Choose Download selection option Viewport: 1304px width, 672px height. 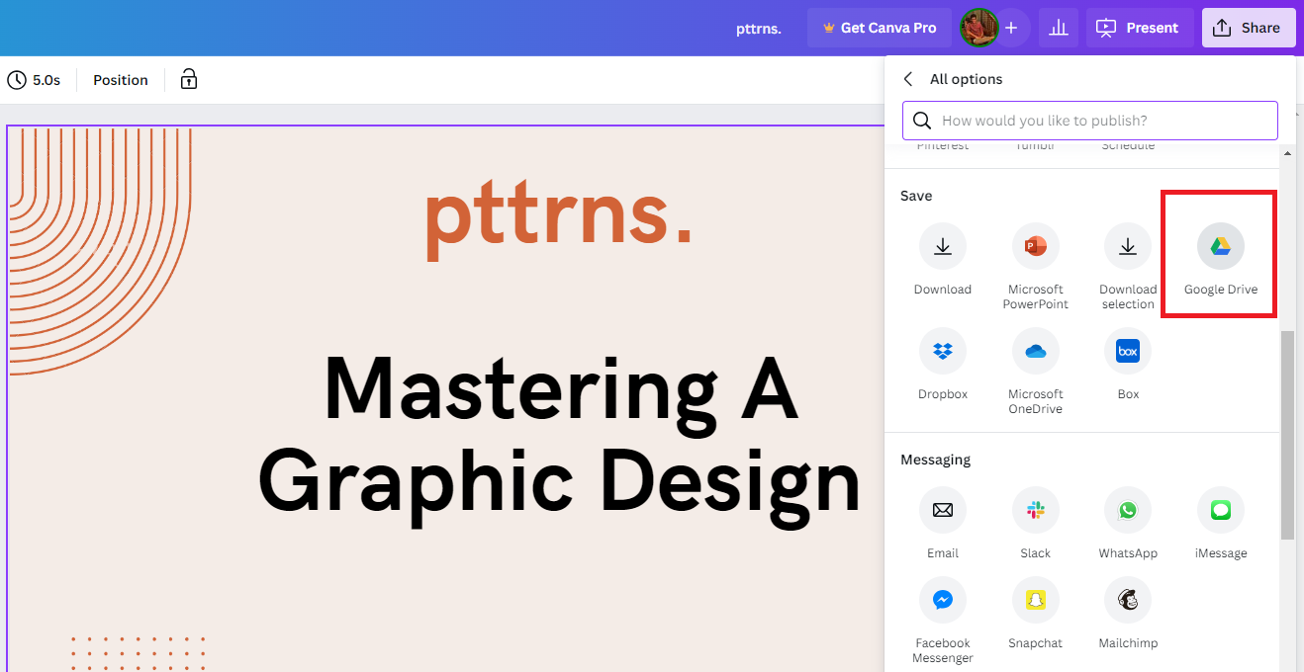click(x=1128, y=247)
